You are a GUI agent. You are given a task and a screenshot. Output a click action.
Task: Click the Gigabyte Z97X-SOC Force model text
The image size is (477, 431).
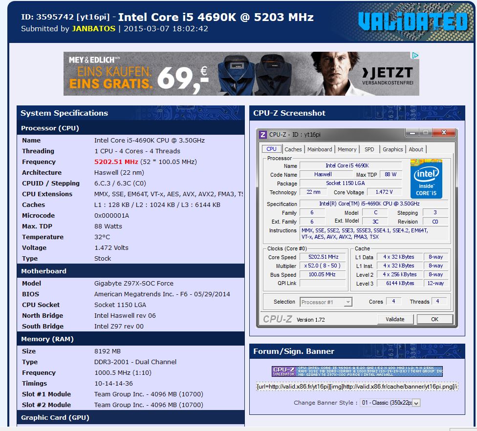pyautogui.click(x=134, y=284)
